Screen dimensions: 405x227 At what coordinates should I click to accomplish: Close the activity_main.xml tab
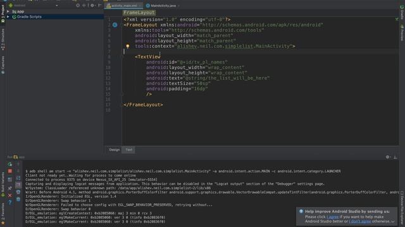[x=140, y=6]
